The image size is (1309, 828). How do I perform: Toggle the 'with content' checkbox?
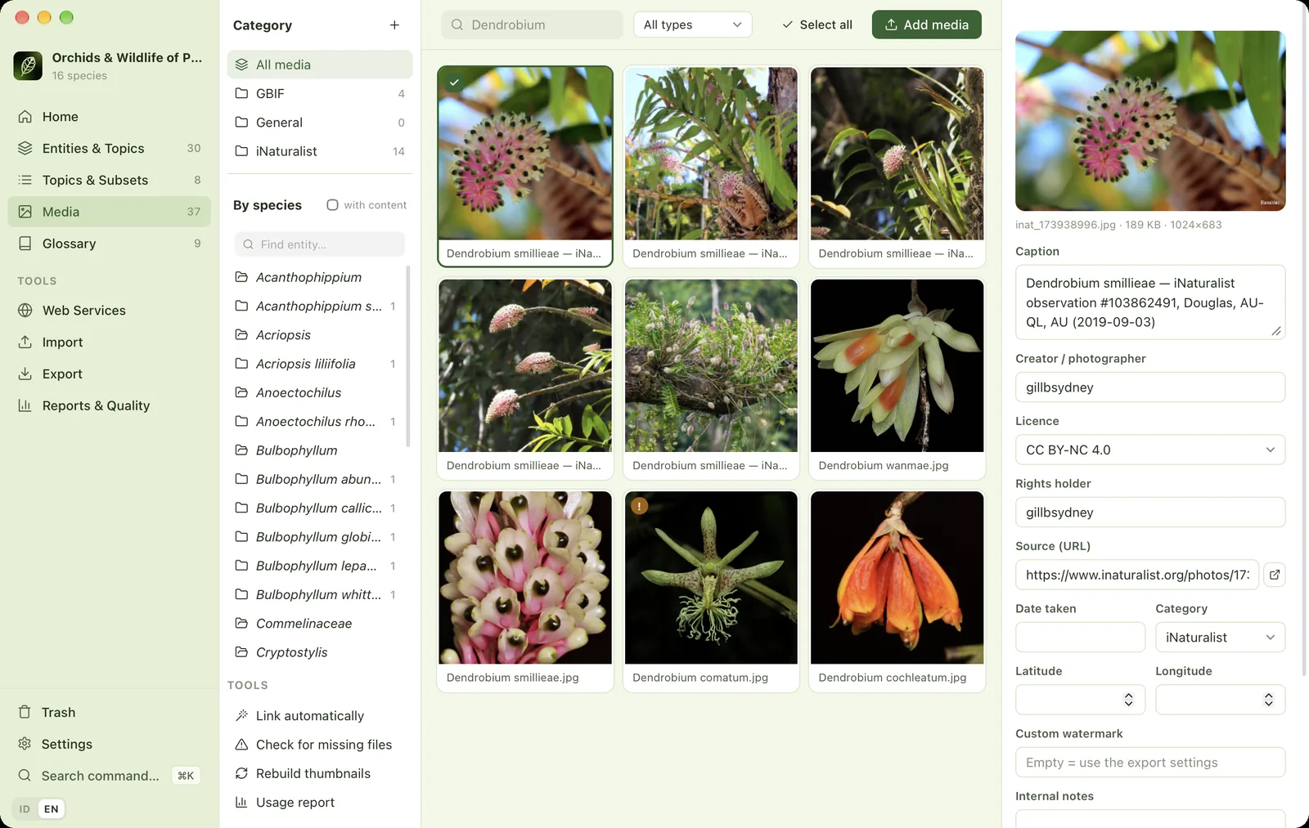click(332, 205)
